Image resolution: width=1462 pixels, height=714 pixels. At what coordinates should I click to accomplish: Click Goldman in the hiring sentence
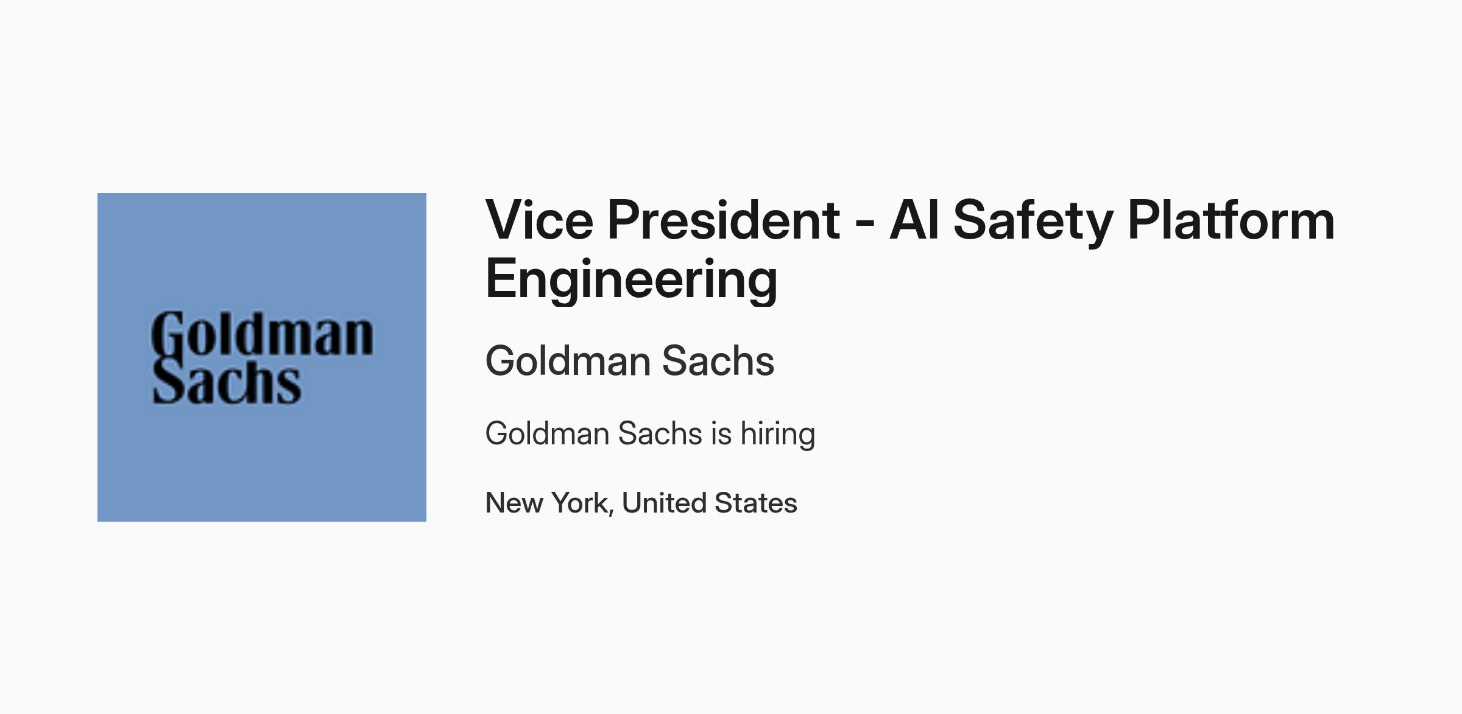click(x=547, y=434)
